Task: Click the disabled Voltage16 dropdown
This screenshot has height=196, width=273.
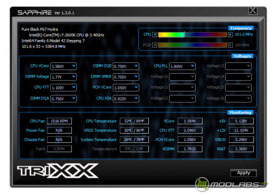Action: point(238,99)
